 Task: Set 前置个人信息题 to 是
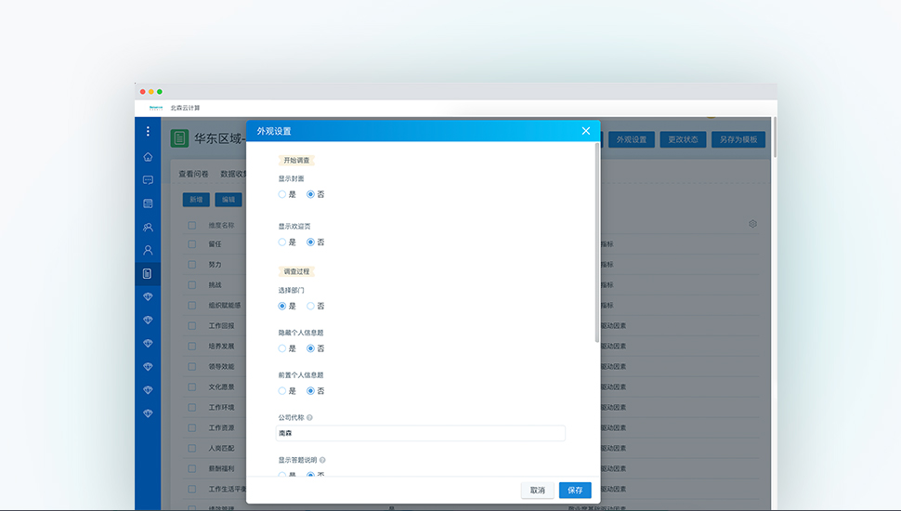tap(282, 391)
